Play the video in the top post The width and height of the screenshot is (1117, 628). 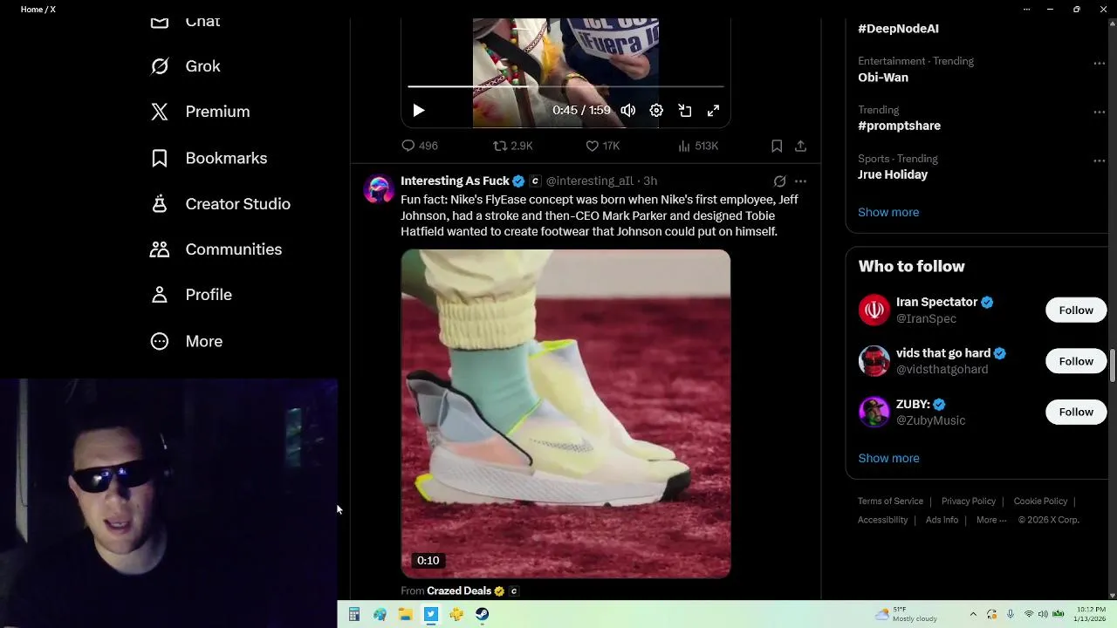point(419,111)
